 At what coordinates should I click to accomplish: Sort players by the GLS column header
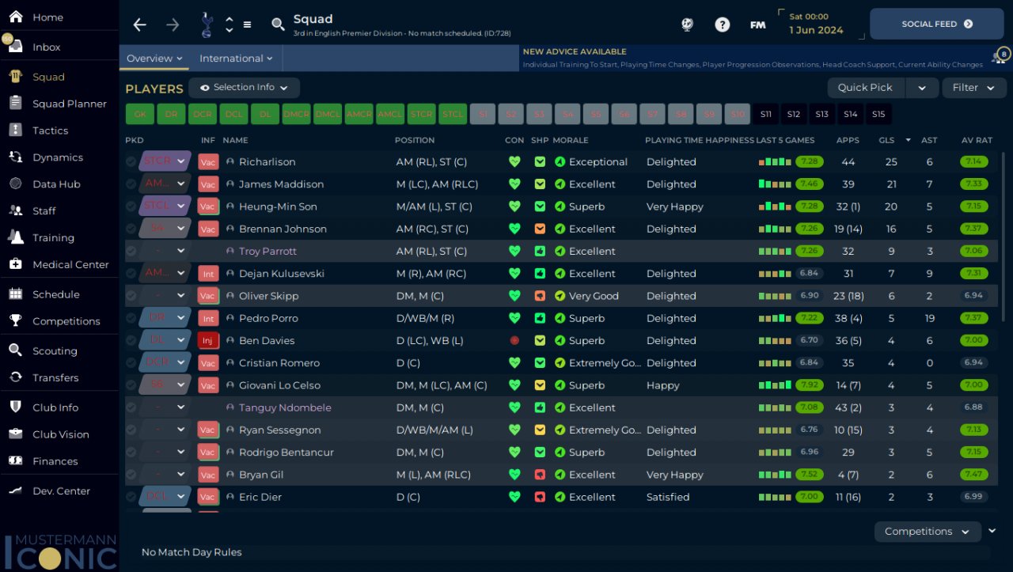pyautogui.click(x=886, y=140)
